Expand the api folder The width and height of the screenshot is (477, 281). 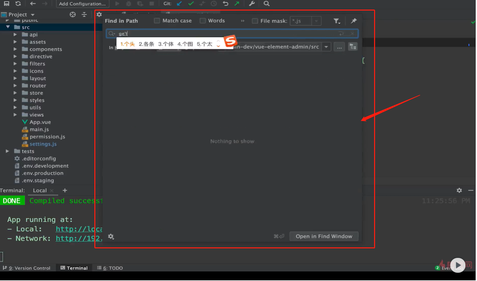click(15, 35)
